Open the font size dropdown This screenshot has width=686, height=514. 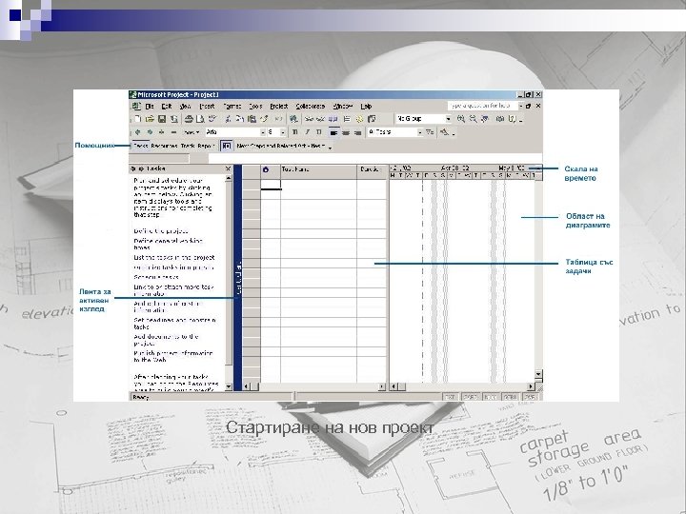(283, 132)
